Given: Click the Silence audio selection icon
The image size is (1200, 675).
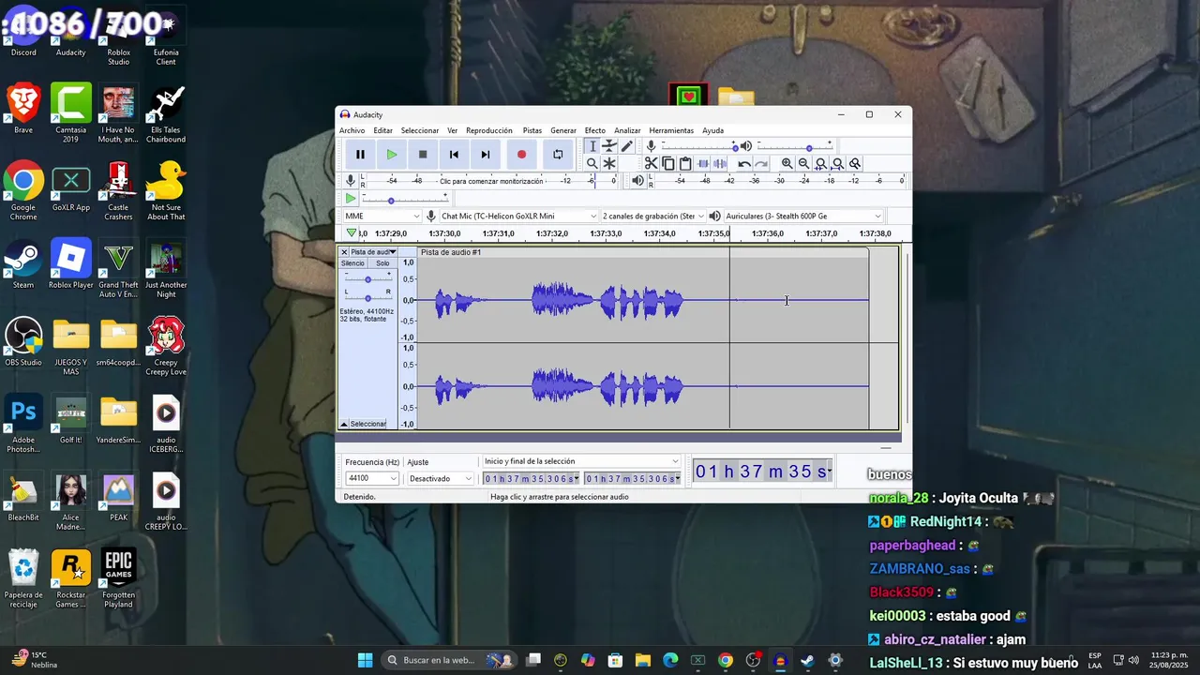Looking at the screenshot, I should click(720, 163).
